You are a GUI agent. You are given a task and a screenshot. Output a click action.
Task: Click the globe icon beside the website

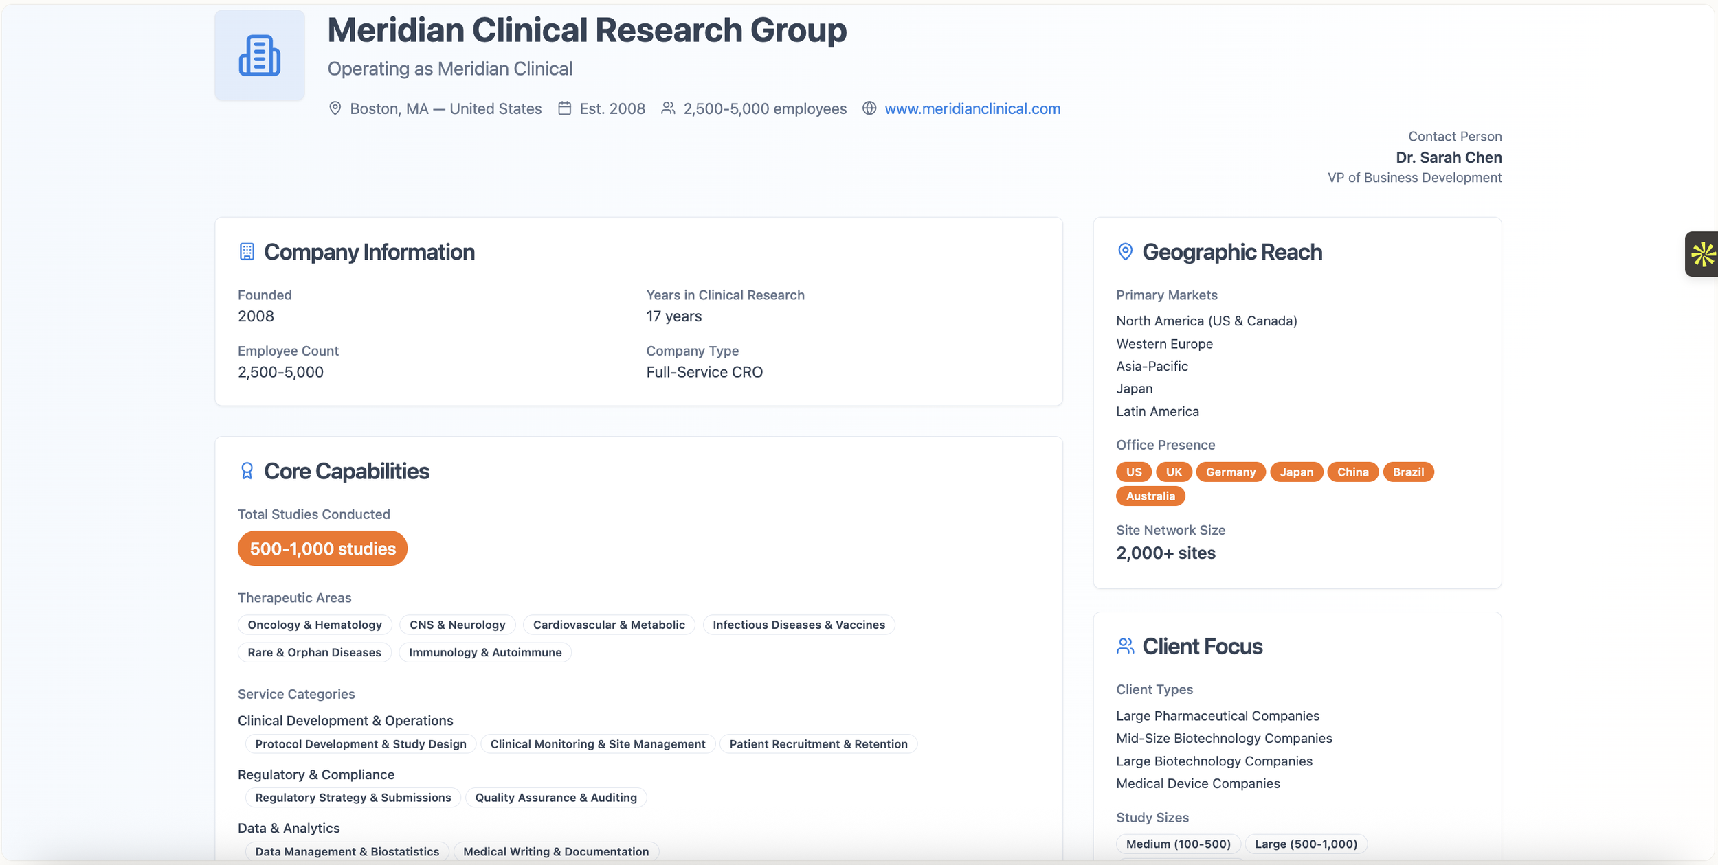[869, 108]
